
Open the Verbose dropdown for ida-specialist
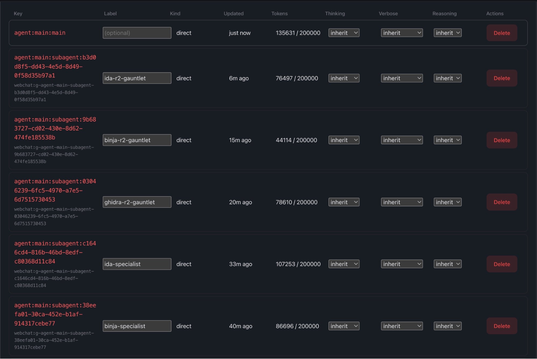pos(401,264)
